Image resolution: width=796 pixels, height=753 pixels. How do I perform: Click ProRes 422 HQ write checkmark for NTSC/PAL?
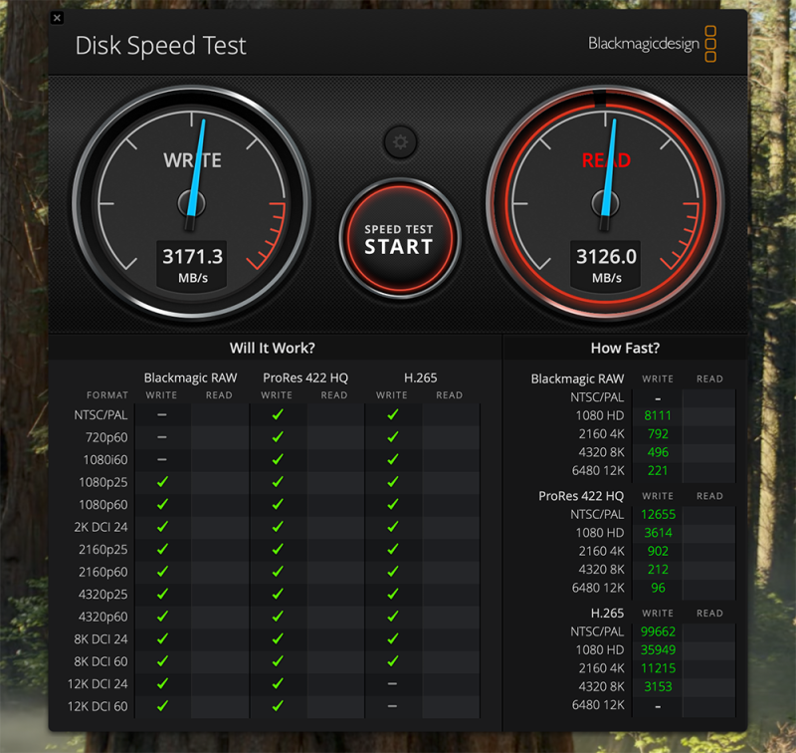point(278,414)
